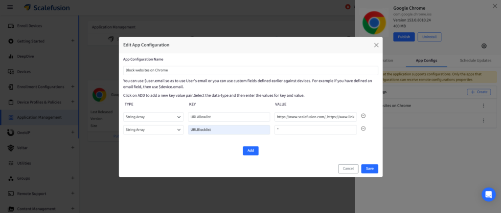The image size is (501, 213).
Task: Open Devices in sidebar
Action: (x=24, y=72)
